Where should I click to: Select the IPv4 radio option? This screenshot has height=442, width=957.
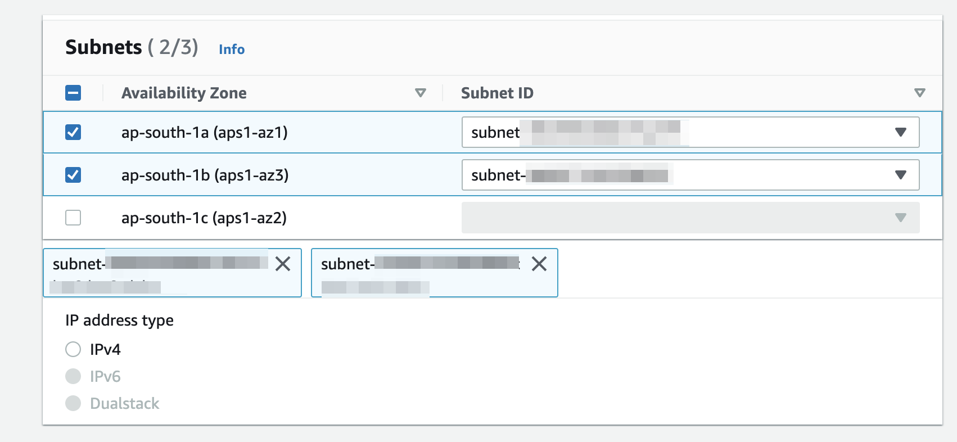point(73,349)
